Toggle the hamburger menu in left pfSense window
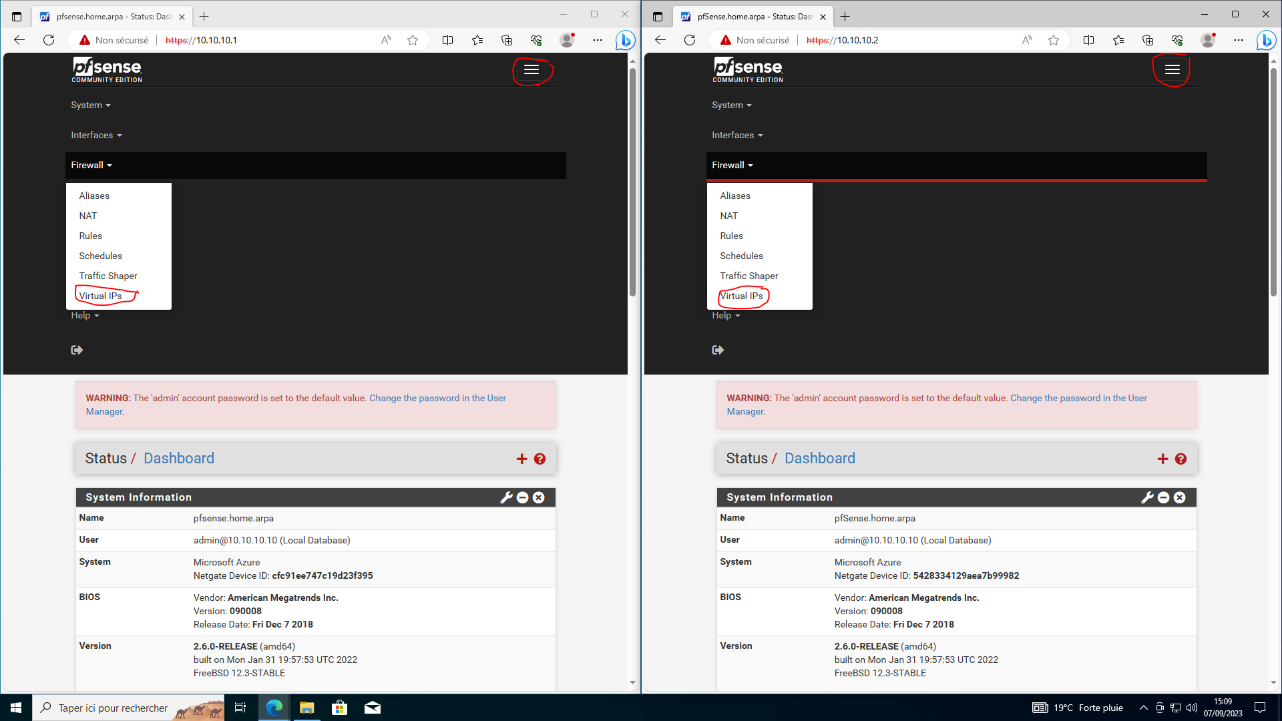 click(x=531, y=70)
